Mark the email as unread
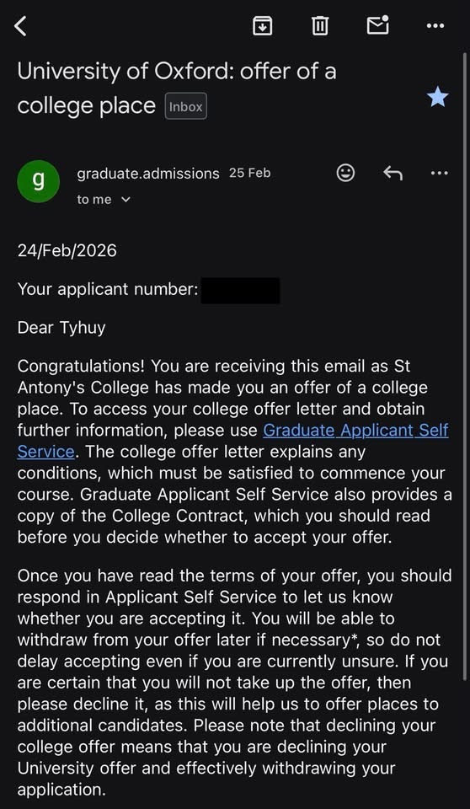 (x=377, y=24)
